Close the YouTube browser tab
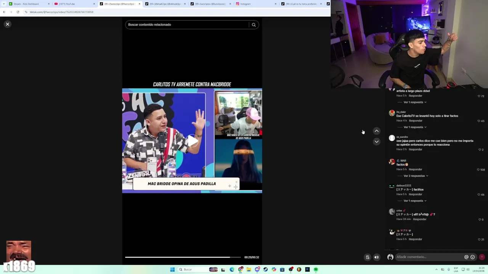 coord(94,4)
